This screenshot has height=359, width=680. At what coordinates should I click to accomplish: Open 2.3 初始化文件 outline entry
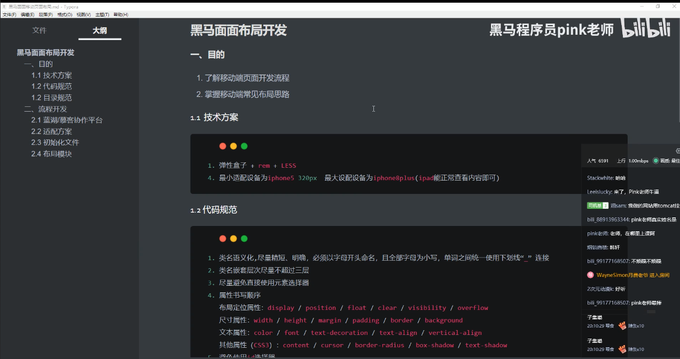pos(55,143)
